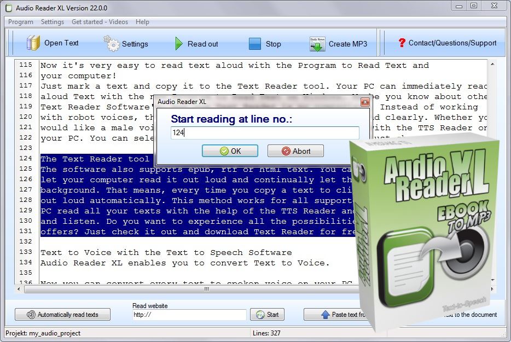The height and width of the screenshot is (342, 511).
Task: Click the 'Read website' label
Action: click(150, 306)
